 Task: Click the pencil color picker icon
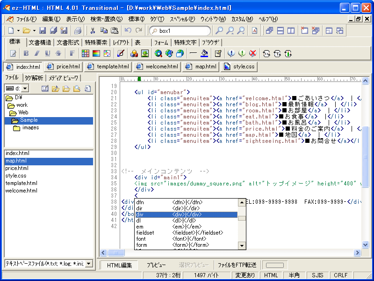121,53
